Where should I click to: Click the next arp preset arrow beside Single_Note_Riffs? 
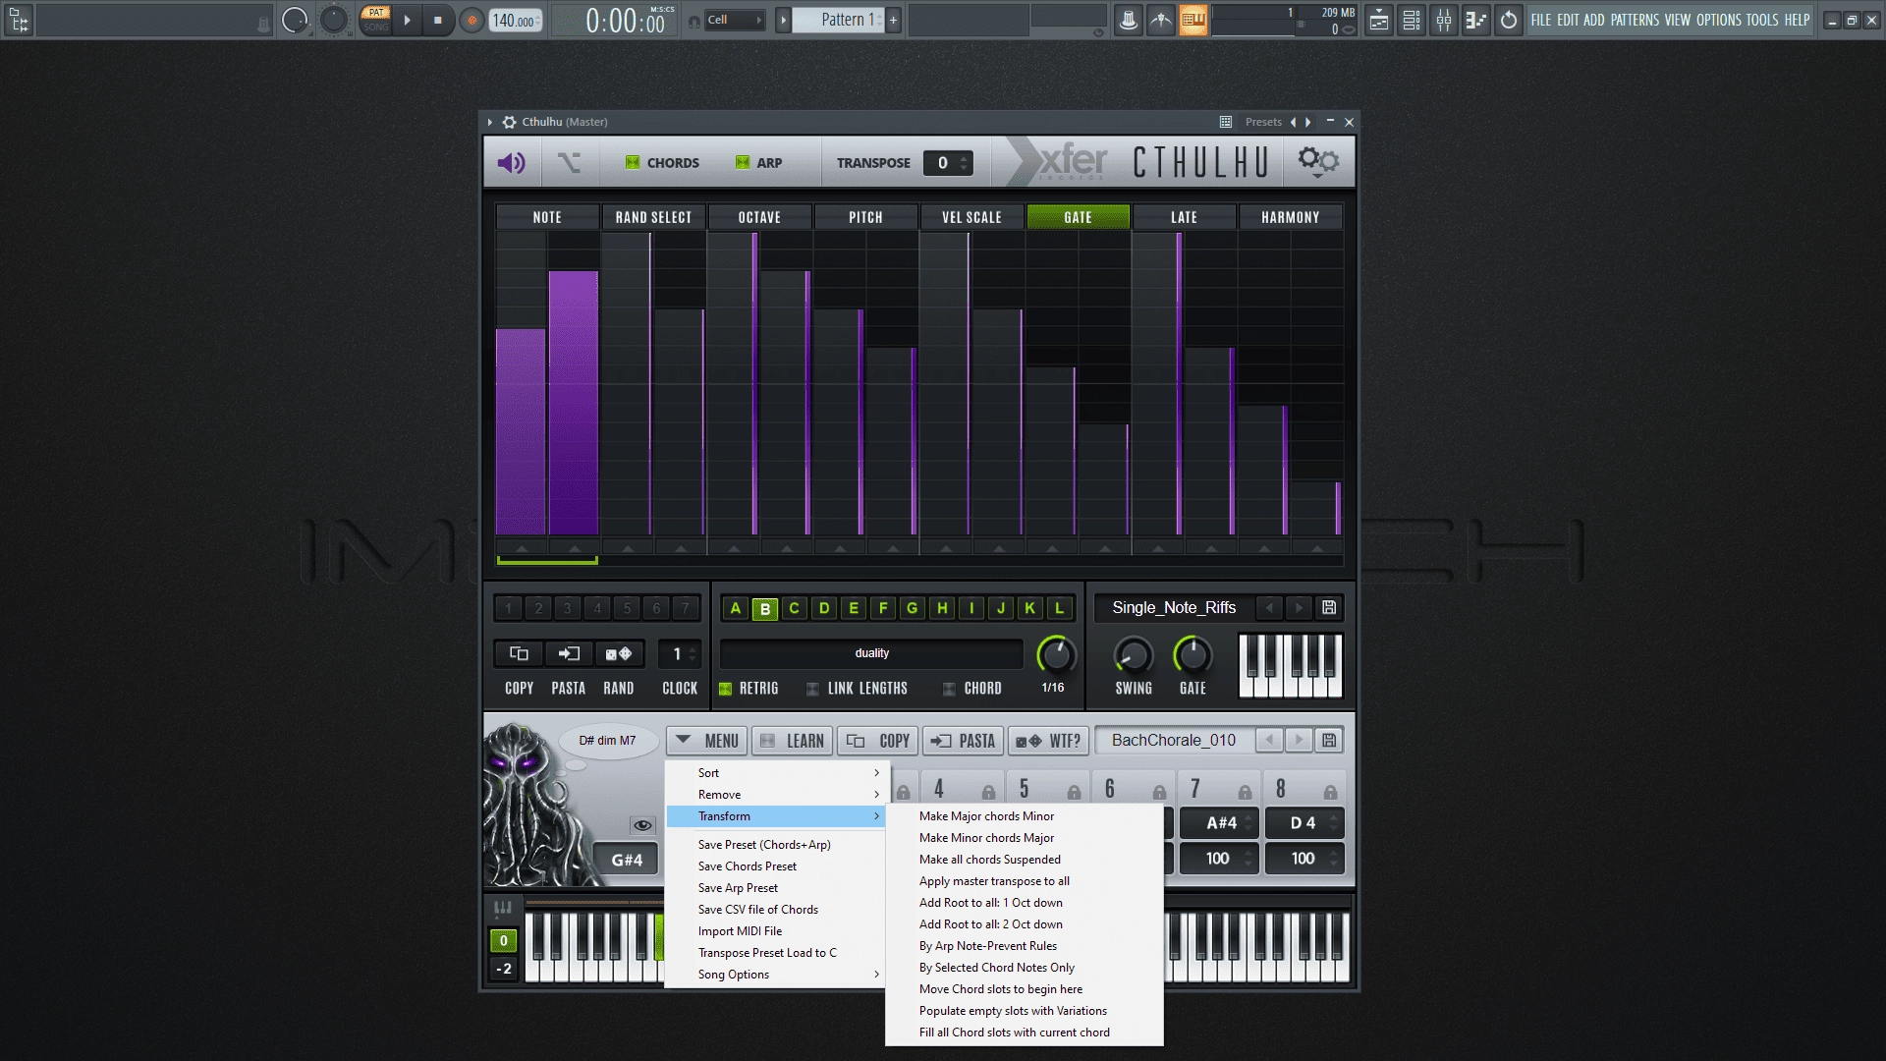coord(1299,607)
